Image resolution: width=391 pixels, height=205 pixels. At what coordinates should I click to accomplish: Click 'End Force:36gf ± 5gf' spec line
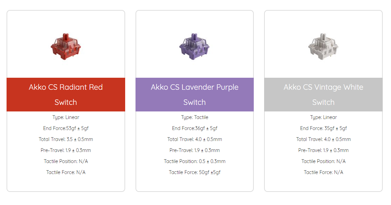(194, 128)
